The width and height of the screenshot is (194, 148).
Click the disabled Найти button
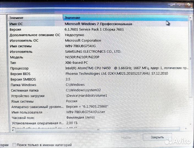click(126, 137)
